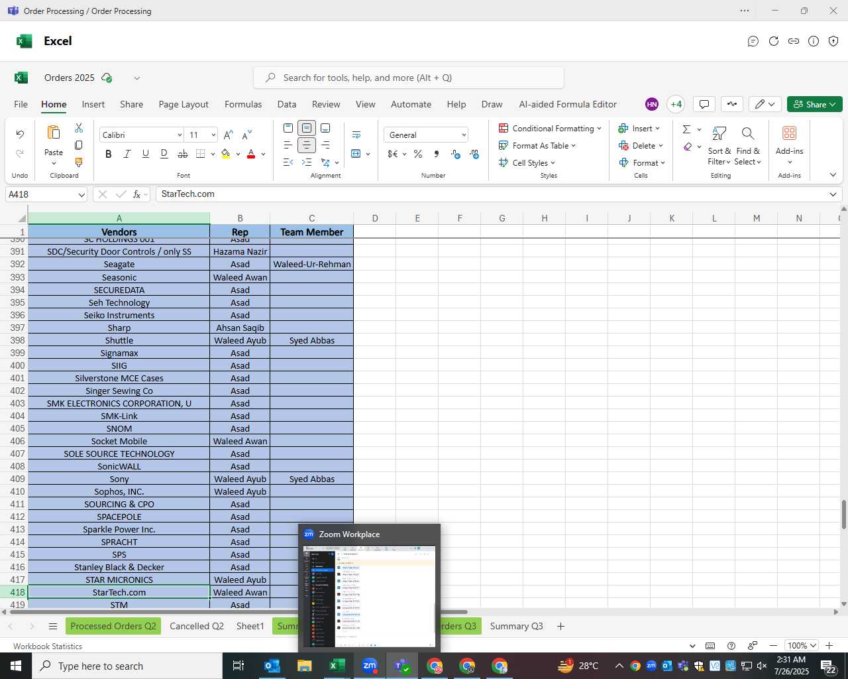Screen dimensions: 848x679
Task: Open the font name Calibri dropdown
Action: point(180,135)
